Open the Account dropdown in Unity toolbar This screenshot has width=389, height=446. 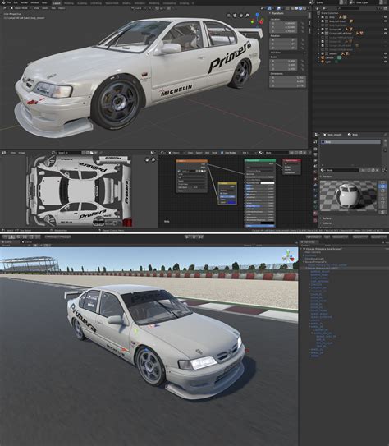pyautogui.click(x=340, y=237)
